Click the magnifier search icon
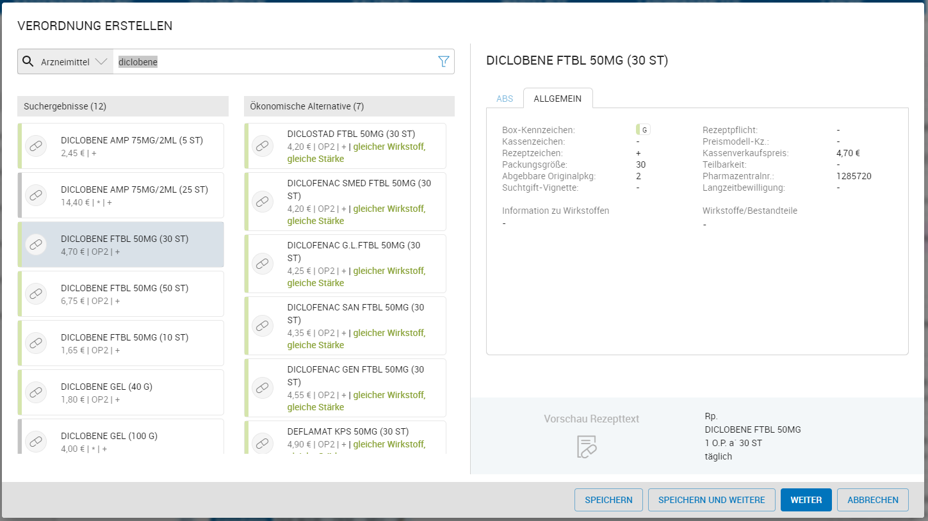Image resolution: width=928 pixels, height=521 pixels. 28,61
